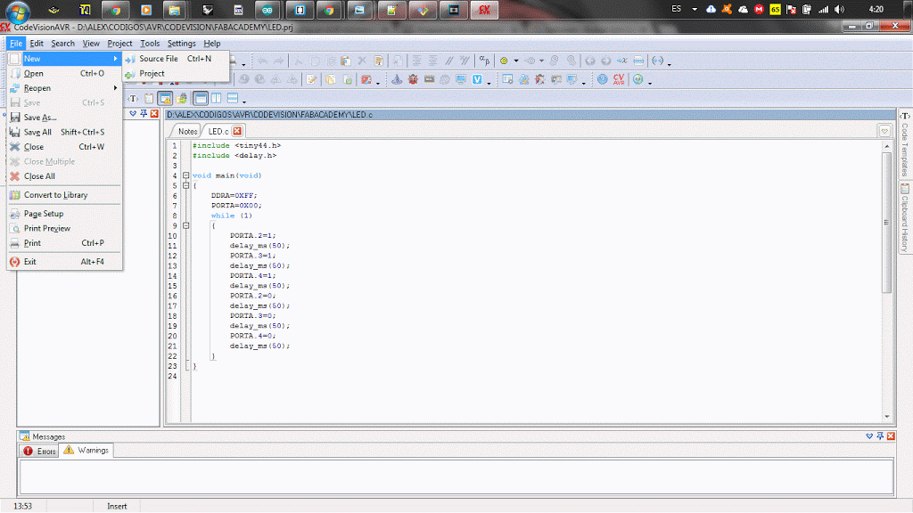913x513 pixels.
Task: Click the code templates T icon
Action: [134, 98]
